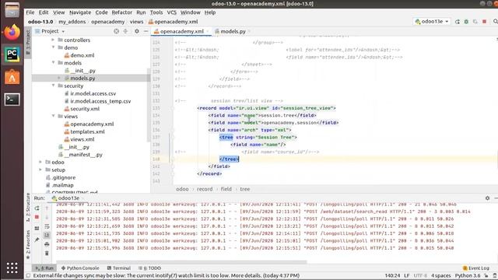Click run with coverage icon in toolbar
Screen dimensions: 498x280
[475, 22]
